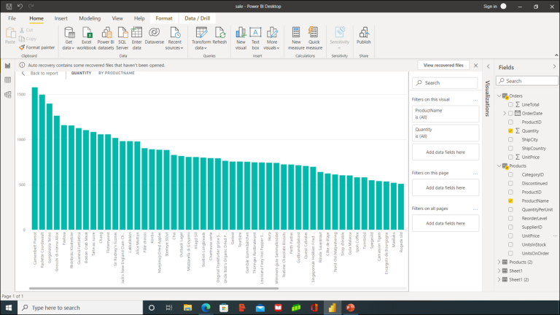
Task: Insert a Text box
Action: point(255,33)
